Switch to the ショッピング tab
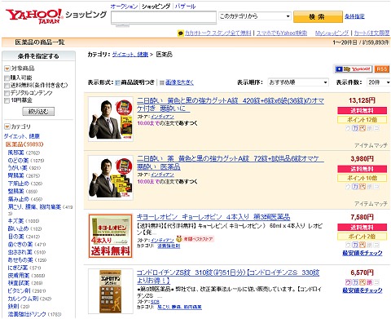The image size is (391, 319). (x=156, y=7)
